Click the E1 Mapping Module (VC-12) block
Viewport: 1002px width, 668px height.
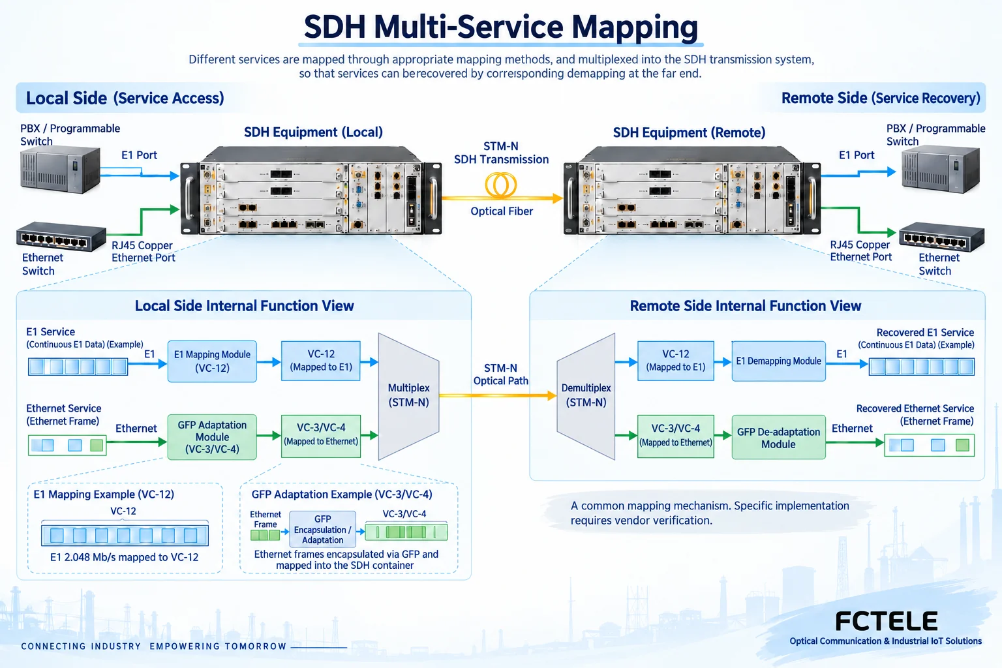[x=212, y=361]
